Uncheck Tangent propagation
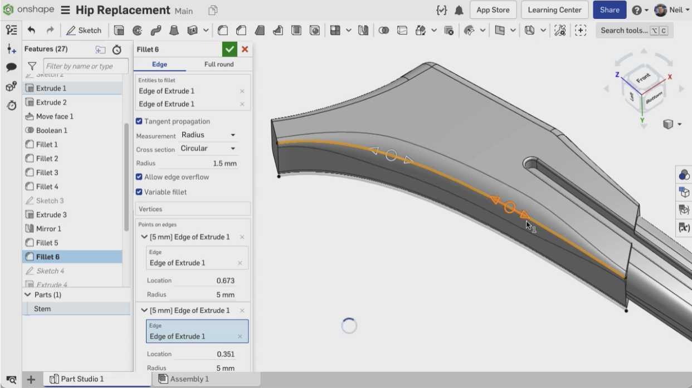Screen dimensions: 692x388 [x=139, y=121]
